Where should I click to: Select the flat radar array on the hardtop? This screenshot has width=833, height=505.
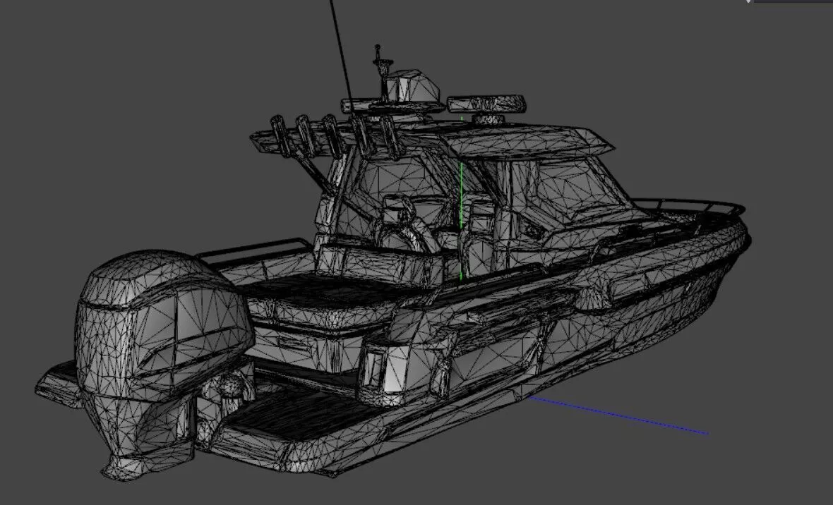click(x=486, y=103)
